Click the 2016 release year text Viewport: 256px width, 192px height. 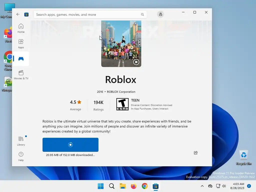coord(100,92)
